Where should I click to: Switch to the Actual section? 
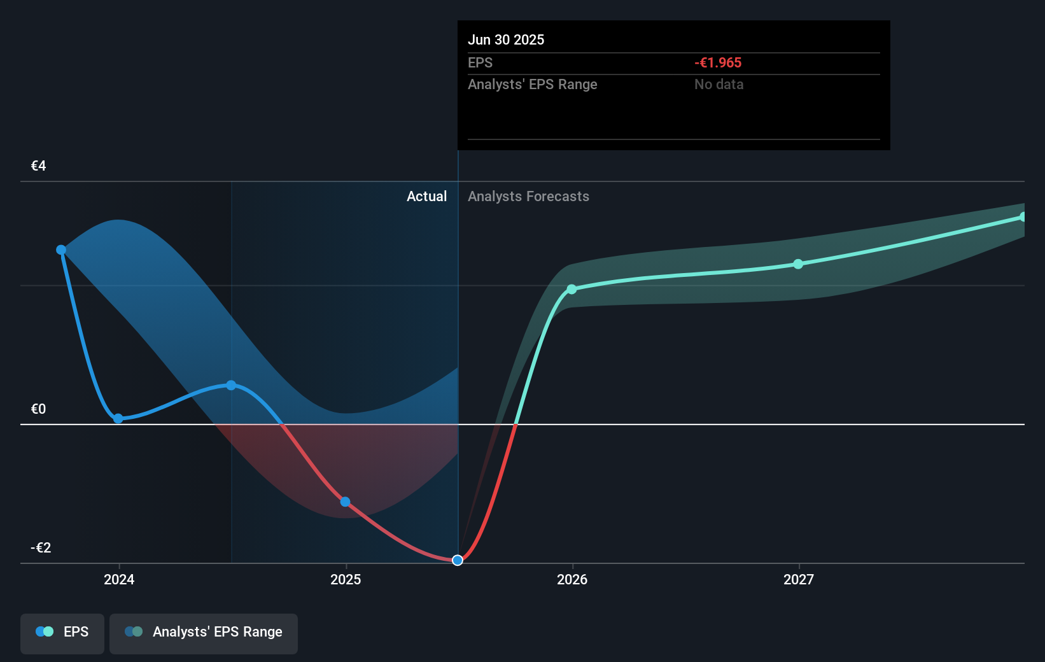tap(426, 196)
